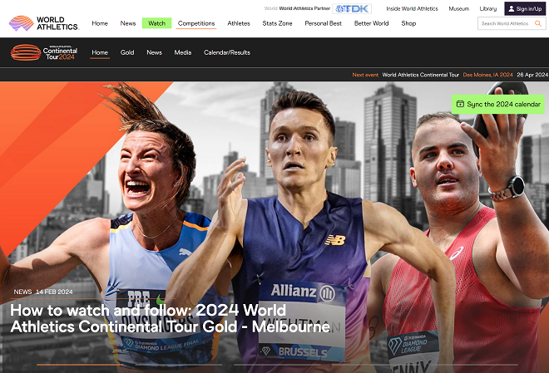The image size is (549, 373).
Task: Click the TDK partner logo
Action: (x=352, y=9)
